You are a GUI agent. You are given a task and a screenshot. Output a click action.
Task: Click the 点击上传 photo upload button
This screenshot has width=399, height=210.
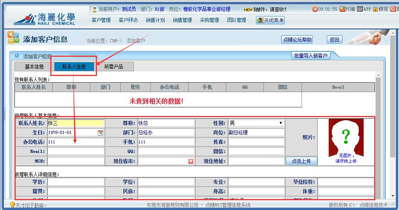click(x=301, y=161)
